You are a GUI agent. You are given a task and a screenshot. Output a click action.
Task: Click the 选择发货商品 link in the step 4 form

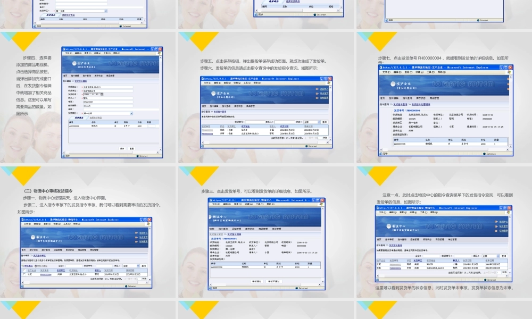[x=95, y=117]
